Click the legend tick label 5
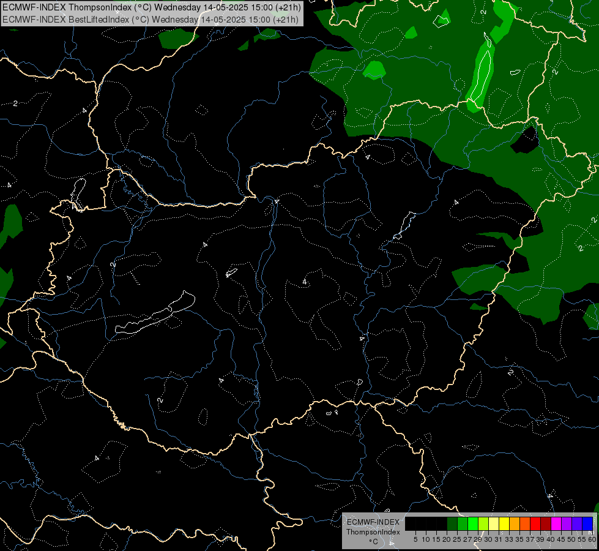This screenshot has height=551, width=599. click(415, 539)
